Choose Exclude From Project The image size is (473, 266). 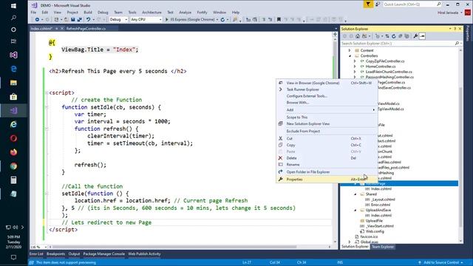(x=327, y=132)
